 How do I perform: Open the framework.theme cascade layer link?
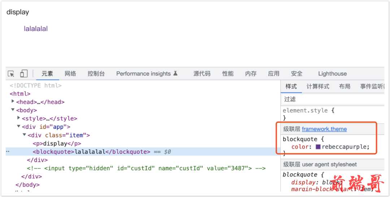pyautogui.click(x=324, y=129)
